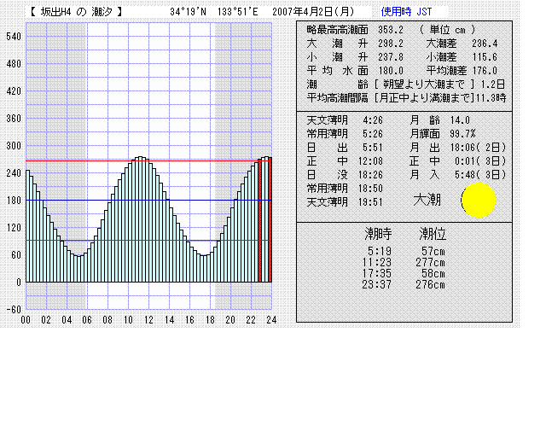The image size is (546, 437).
Task: Click the evening 天文薄明 time 19:51
Action: point(370,202)
